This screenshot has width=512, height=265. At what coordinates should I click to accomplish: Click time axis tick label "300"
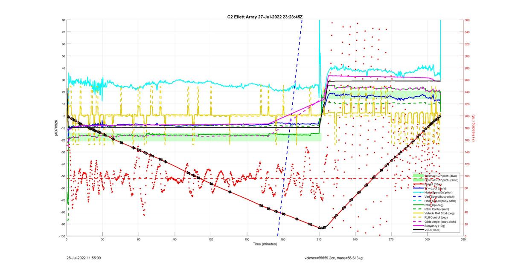pos(427,240)
